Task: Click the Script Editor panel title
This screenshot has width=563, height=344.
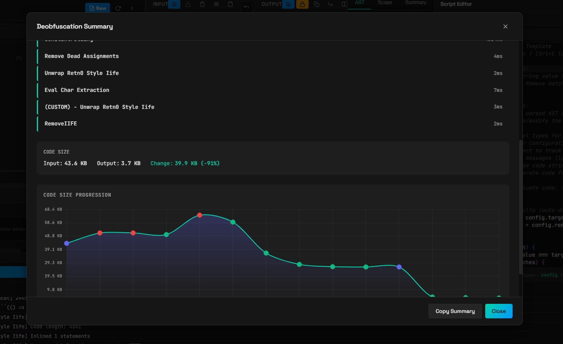Action: point(456,4)
